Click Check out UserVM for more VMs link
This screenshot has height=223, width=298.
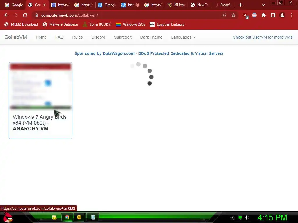click(x=263, y=37)
